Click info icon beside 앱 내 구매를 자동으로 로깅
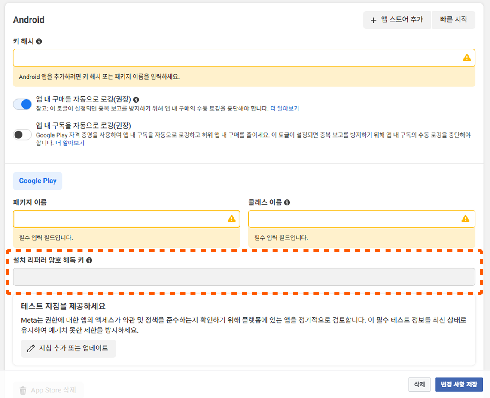Screen dimensions: 490x398 click(136, 100)
